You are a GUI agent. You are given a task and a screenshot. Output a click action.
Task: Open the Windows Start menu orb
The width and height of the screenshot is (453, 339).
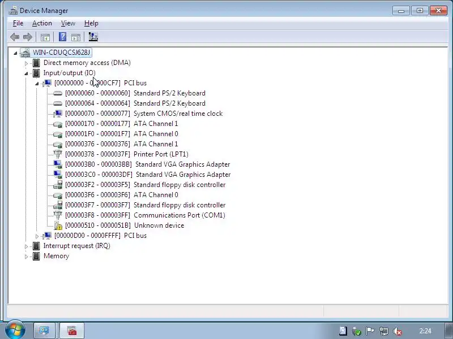[15, 330]
